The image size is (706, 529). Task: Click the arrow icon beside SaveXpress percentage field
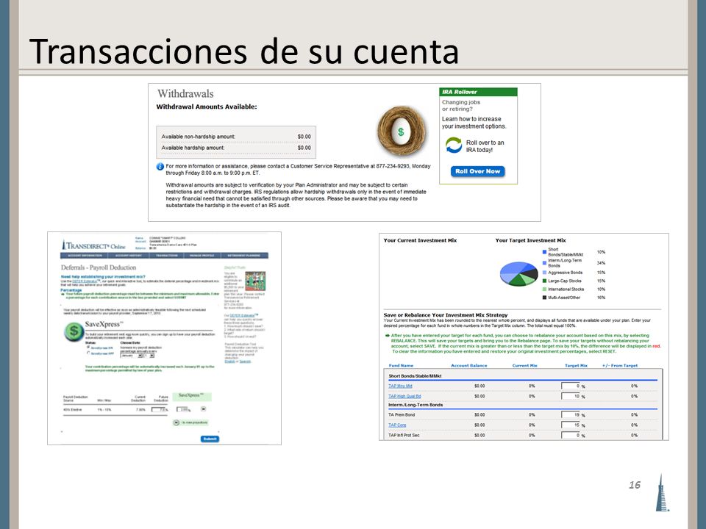pos(203,409)
